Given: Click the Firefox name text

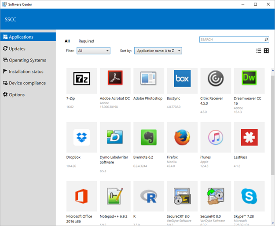Looking at the screenshot, I should point(172,157).
